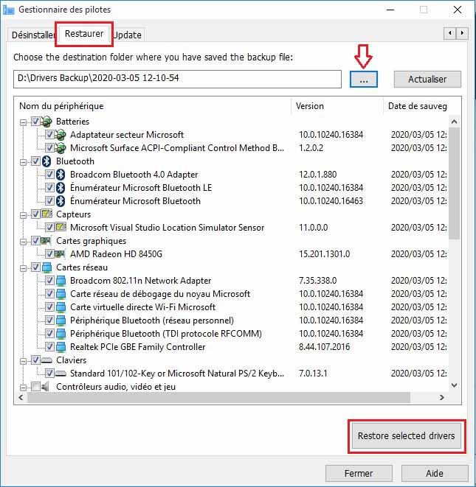Click the Carte réseau de débogage icon
Viewport: 476px width, 487px height.
coord(61,294)
